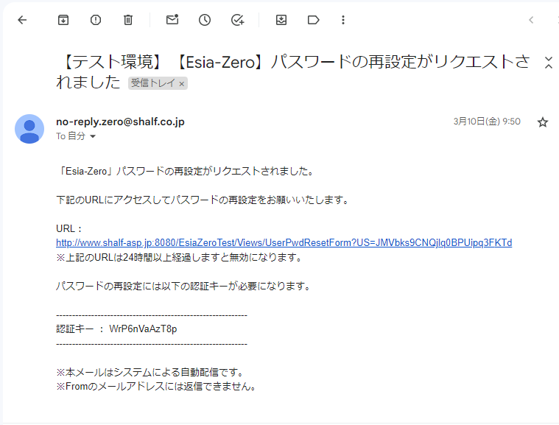This screenshot has width=559, height=425.
Task: Click the 24時間以上経過 notice line
Action: pyautogui.click(x=179, y=257)
